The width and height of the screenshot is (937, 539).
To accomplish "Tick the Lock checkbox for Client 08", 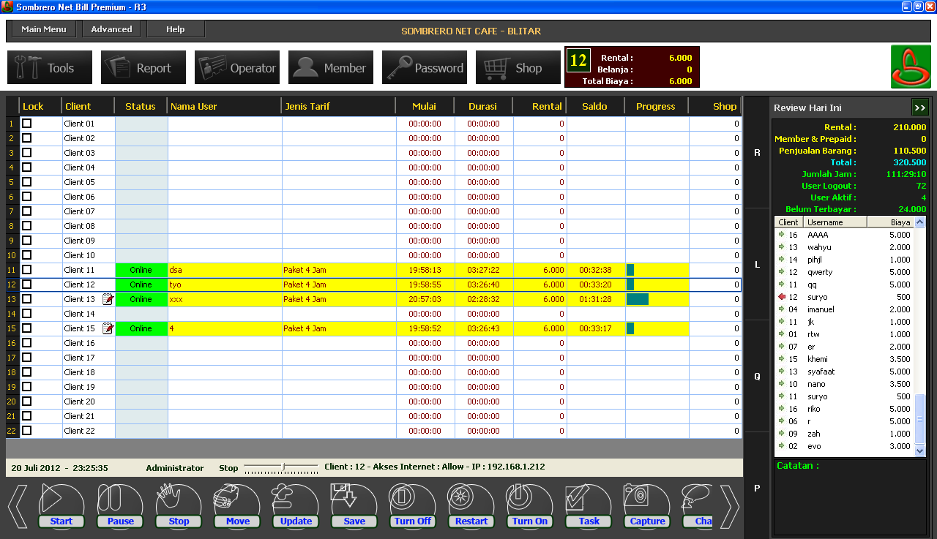I will (x=26, y=226).
